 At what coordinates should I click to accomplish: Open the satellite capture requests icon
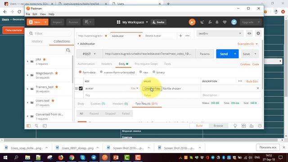[x=202, y=22]
